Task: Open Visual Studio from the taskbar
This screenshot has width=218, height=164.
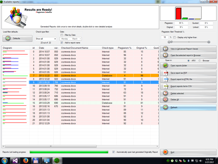Action: pyautogui.click(x=15, y=161)
